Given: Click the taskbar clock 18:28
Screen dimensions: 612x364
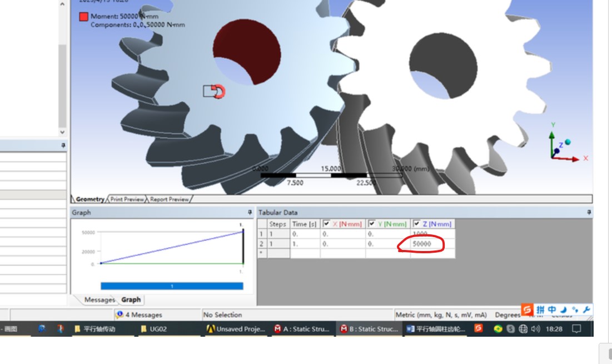Looking at the screenshot, I should click(x=554, y=329).
